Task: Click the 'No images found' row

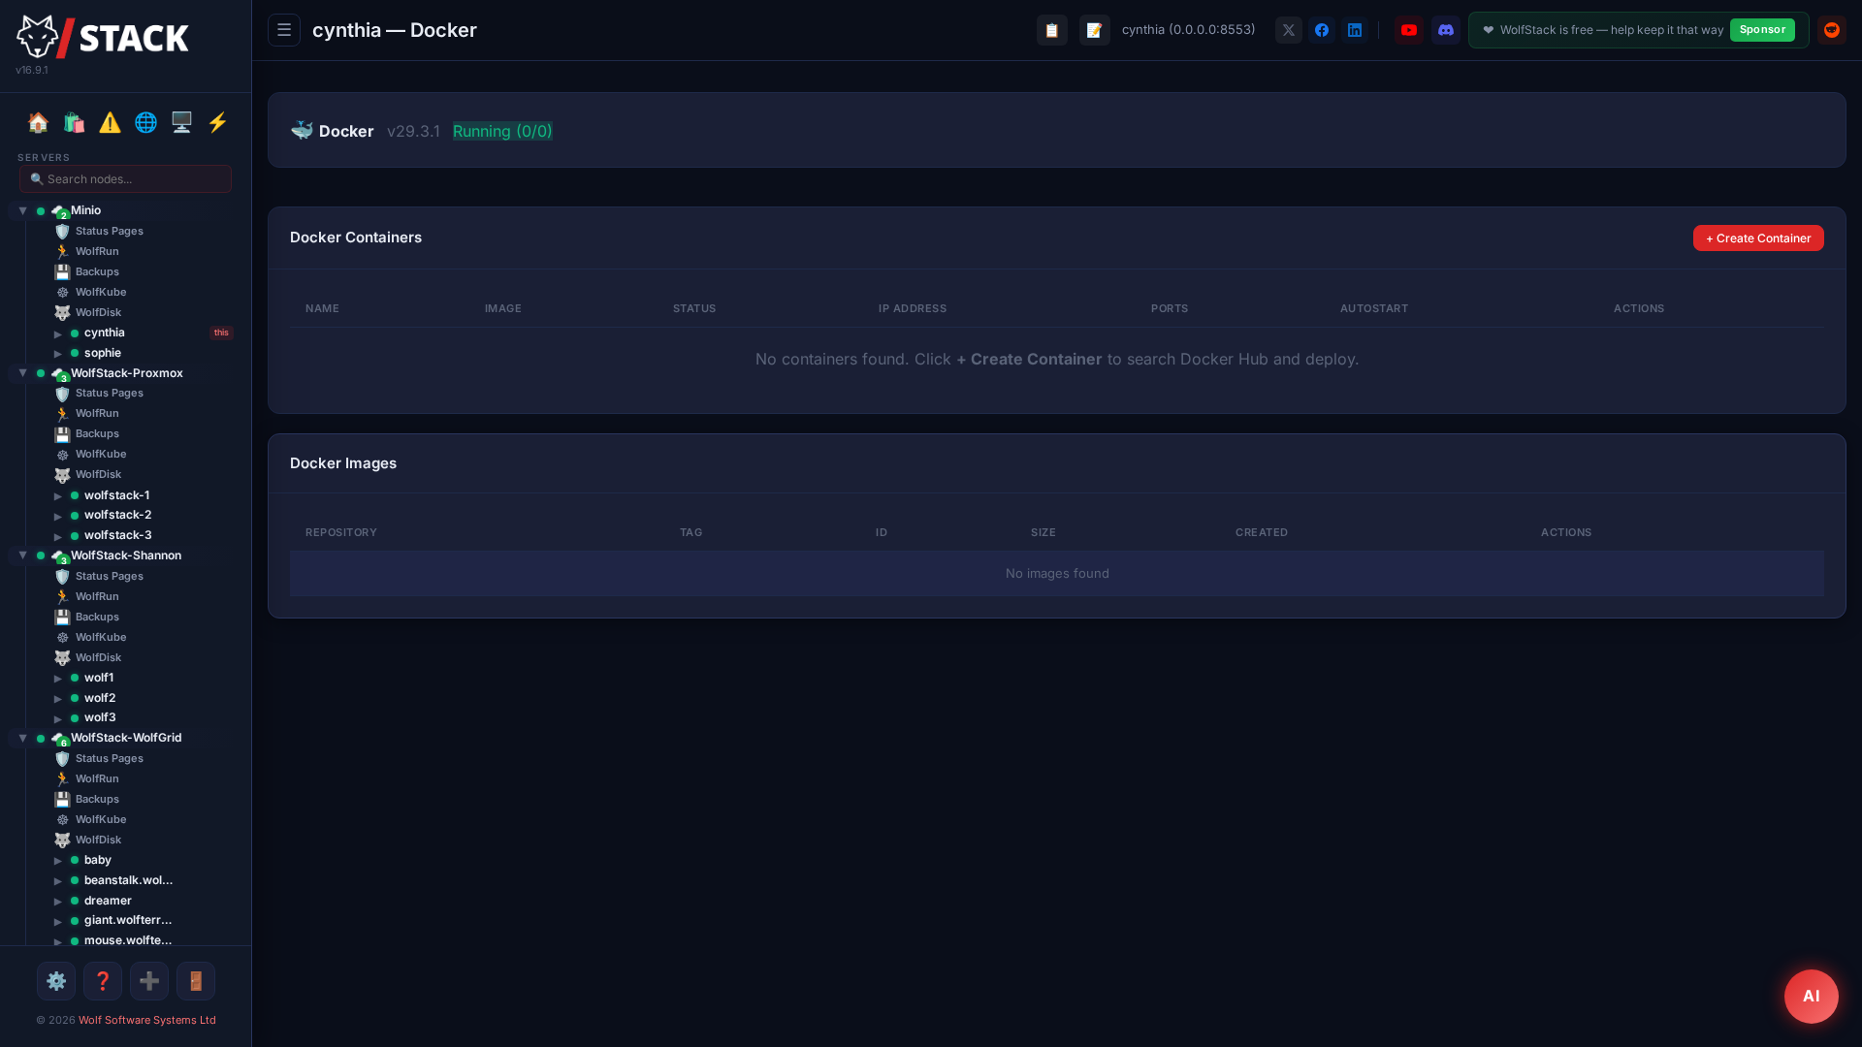Action: (1057, 574)
